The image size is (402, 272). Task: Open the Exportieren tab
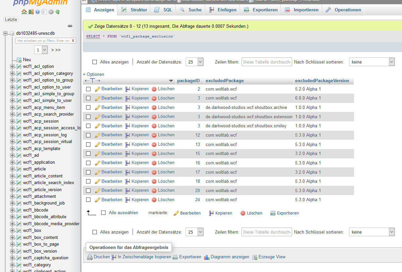(x=261, y=10)
